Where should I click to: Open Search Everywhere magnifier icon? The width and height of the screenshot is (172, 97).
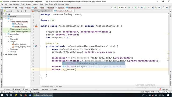[164, 8]
